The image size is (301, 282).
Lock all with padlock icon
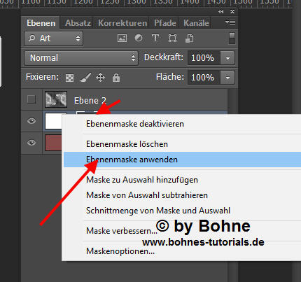(x=116, y=78)
